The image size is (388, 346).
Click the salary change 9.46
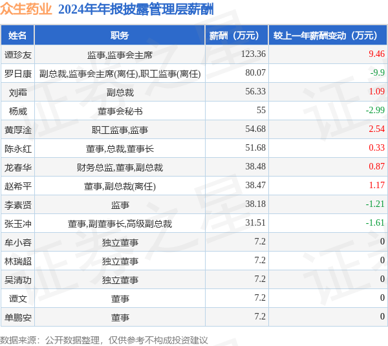click(376, 54)
